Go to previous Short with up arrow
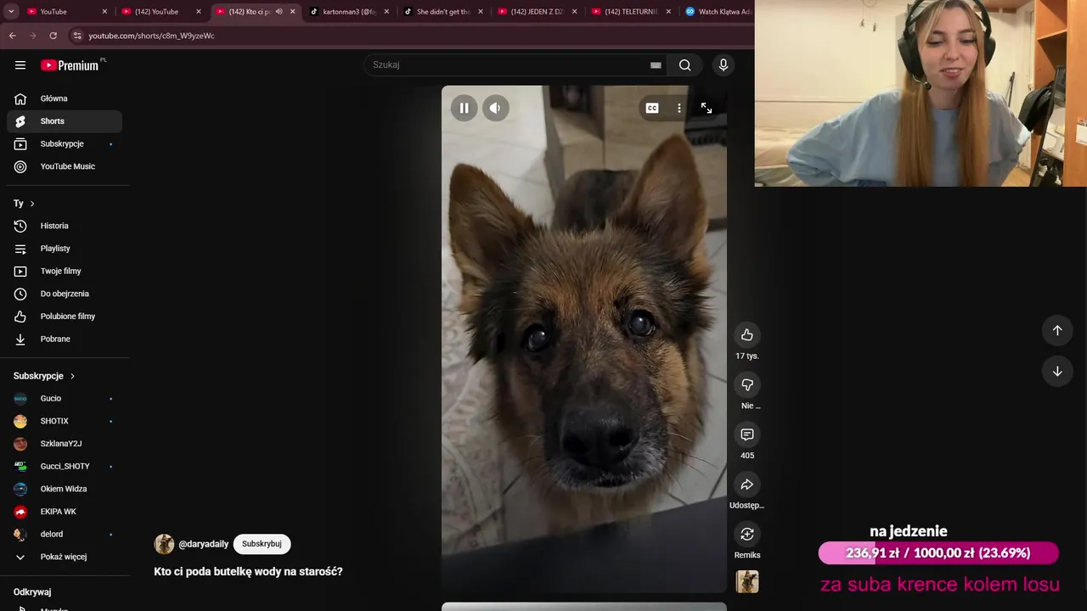Image resolution: width=1087 pixels, height=611 pixels. coord(1057,330)
